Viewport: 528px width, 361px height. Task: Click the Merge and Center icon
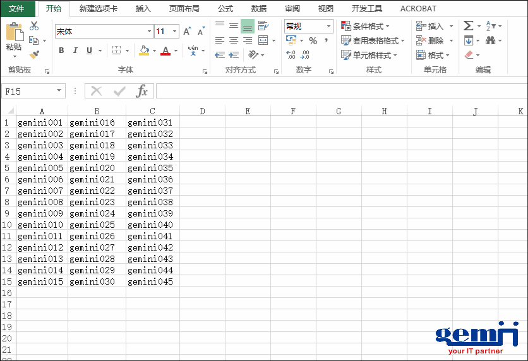263,40
